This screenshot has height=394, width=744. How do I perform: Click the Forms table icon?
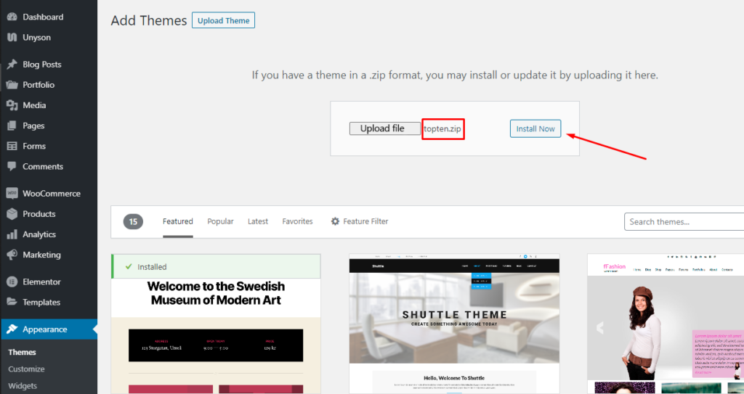[12, 146]
